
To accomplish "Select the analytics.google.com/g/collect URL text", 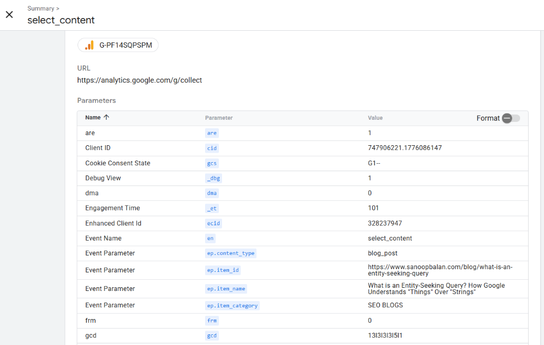I will tap(140, 80).
